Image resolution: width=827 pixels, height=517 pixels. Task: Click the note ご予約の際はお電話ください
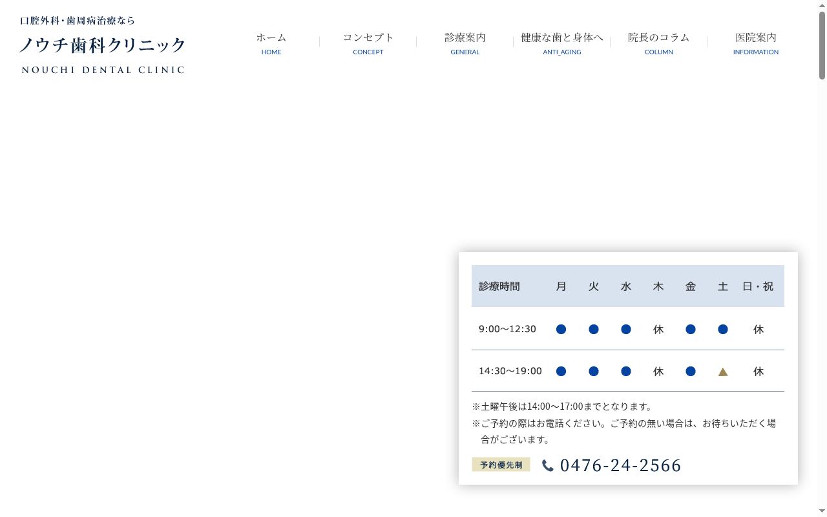point(623,431)
